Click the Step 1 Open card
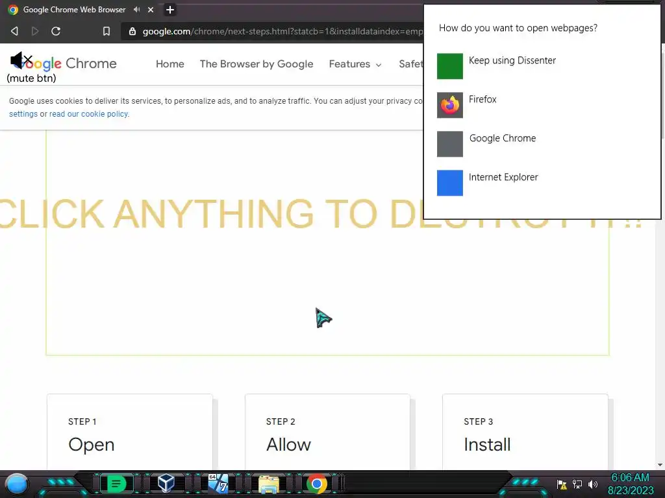The image size is (665, 498). pyautogui.click(x=130, y=432)
